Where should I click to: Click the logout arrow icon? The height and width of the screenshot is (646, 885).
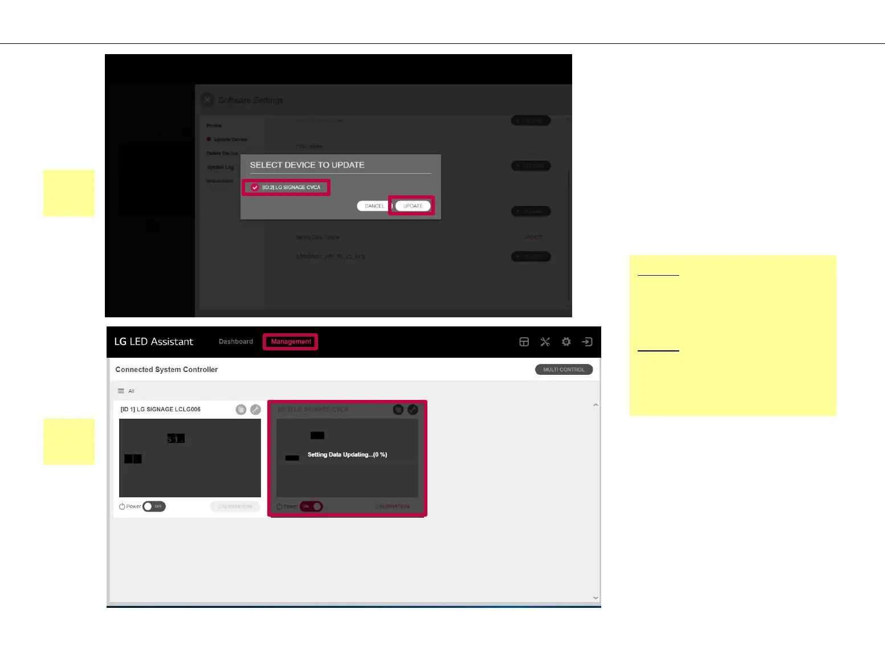click(588, 342)
